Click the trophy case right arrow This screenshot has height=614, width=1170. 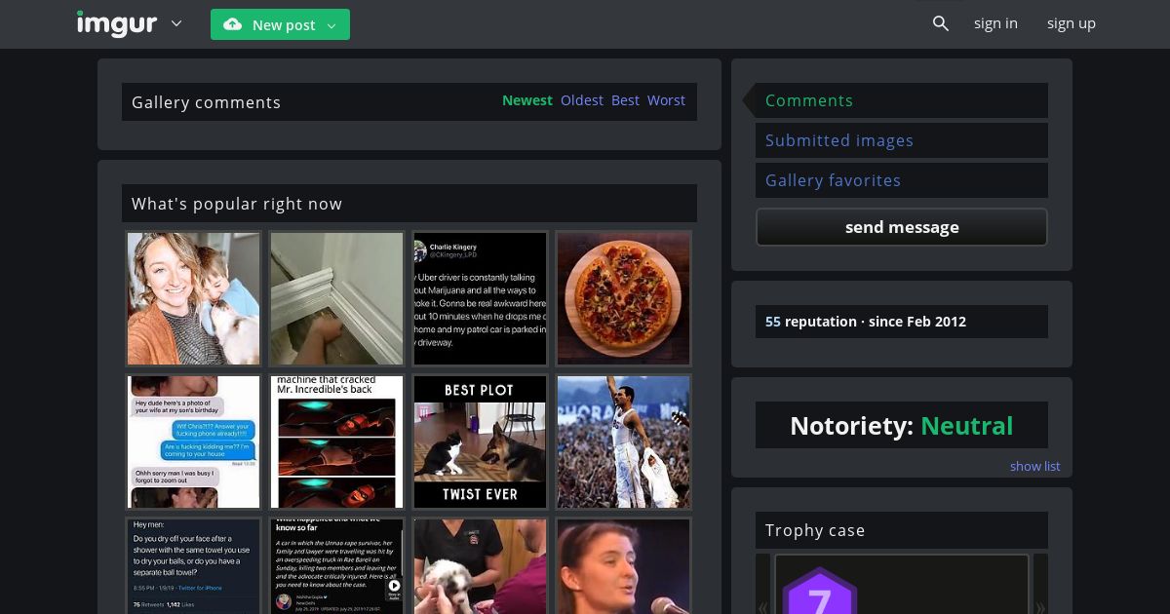[1040, 585]
